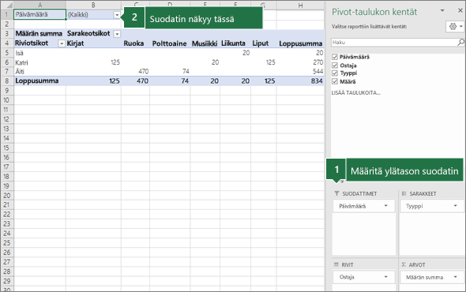
Task: Select row header 15
Action: pos(7,148)
